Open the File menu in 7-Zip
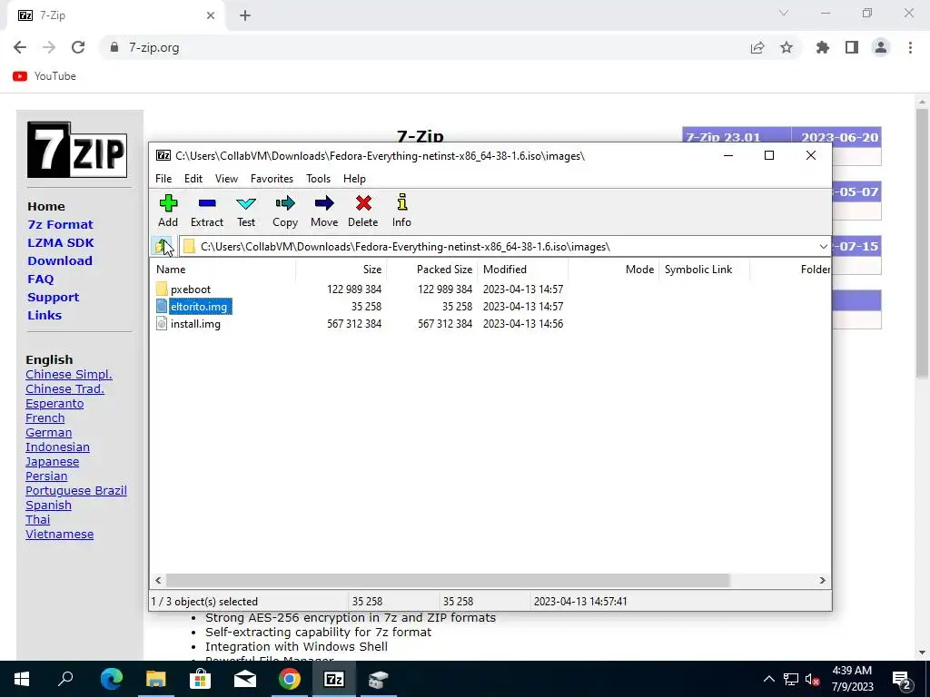 click(x=163, y=179)
